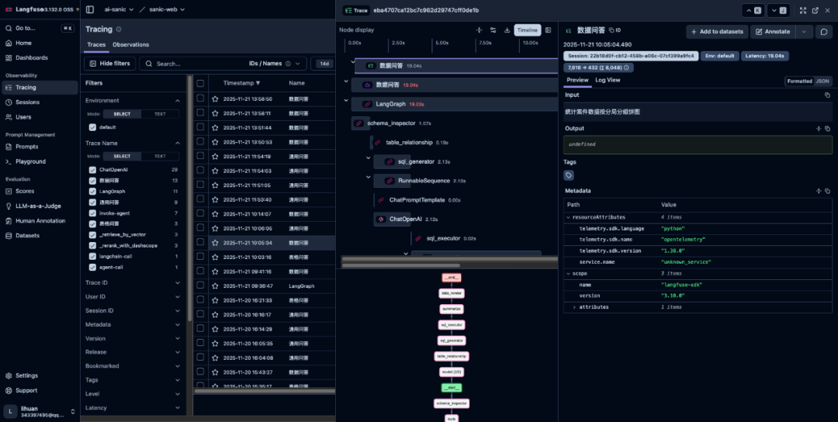Image resolution: width=838 pixels, height=422 pixels.
Task: Click the Hide filters button
Action: click(x=109, y=64)
